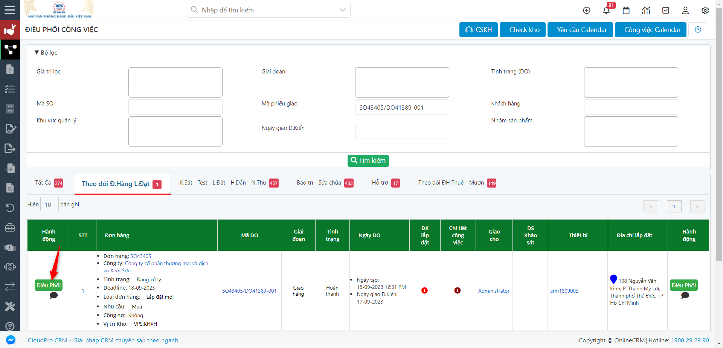
Task: Open Yêu cầu Calendar
Action: [580, 30]
